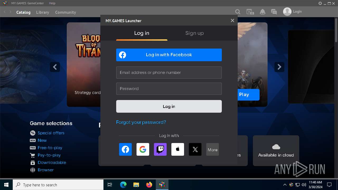
Task: Click the NEW badge icon
Action: 33,140
